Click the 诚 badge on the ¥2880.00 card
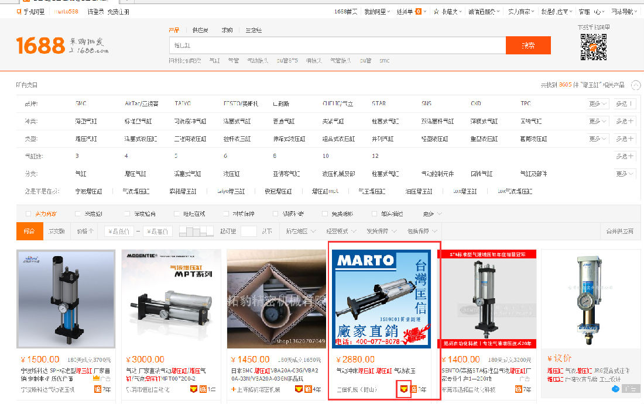Image resolution: width=644 pixels, height=404 pixels. tap(413, 389)
